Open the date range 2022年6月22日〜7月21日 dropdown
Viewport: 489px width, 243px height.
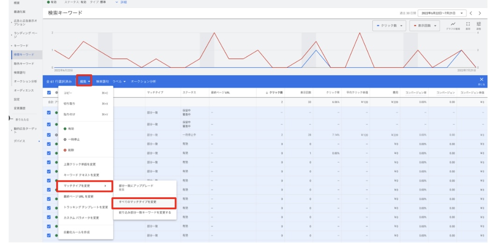pos(442,13)
